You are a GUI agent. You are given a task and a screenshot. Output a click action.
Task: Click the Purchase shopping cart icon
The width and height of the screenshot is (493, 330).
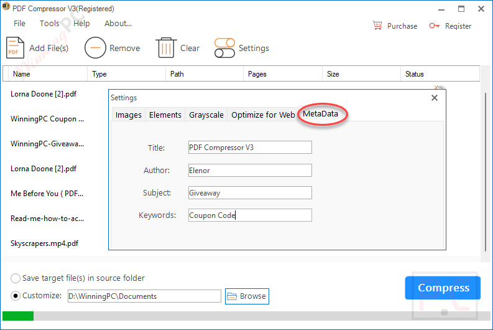click(377, 26)
